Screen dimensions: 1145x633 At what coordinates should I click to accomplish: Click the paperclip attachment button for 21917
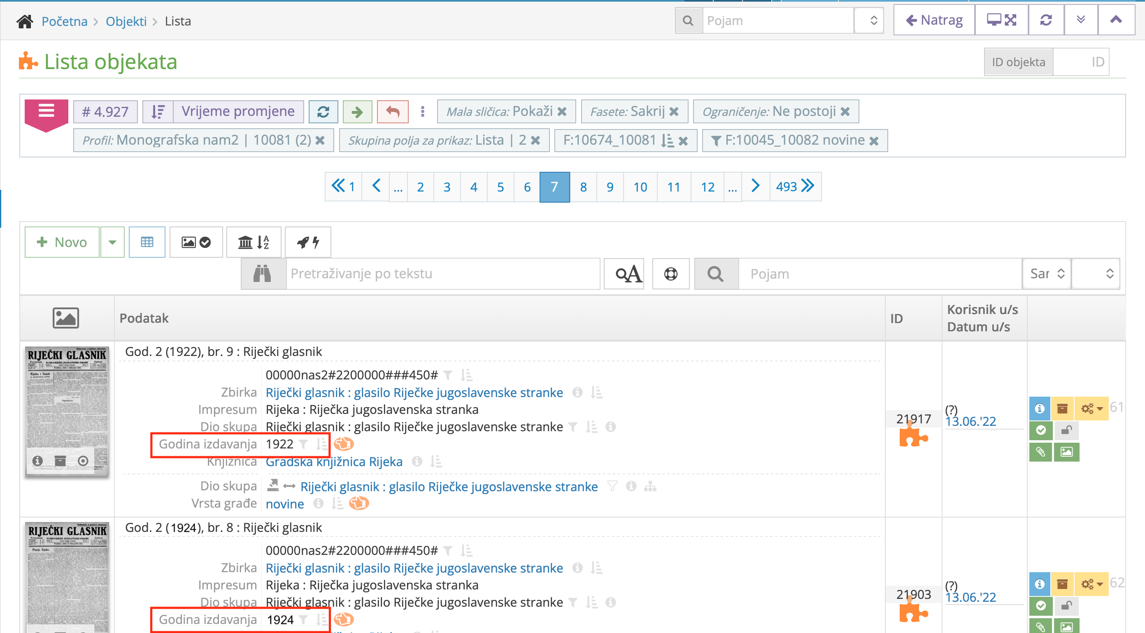point(1040,452)
